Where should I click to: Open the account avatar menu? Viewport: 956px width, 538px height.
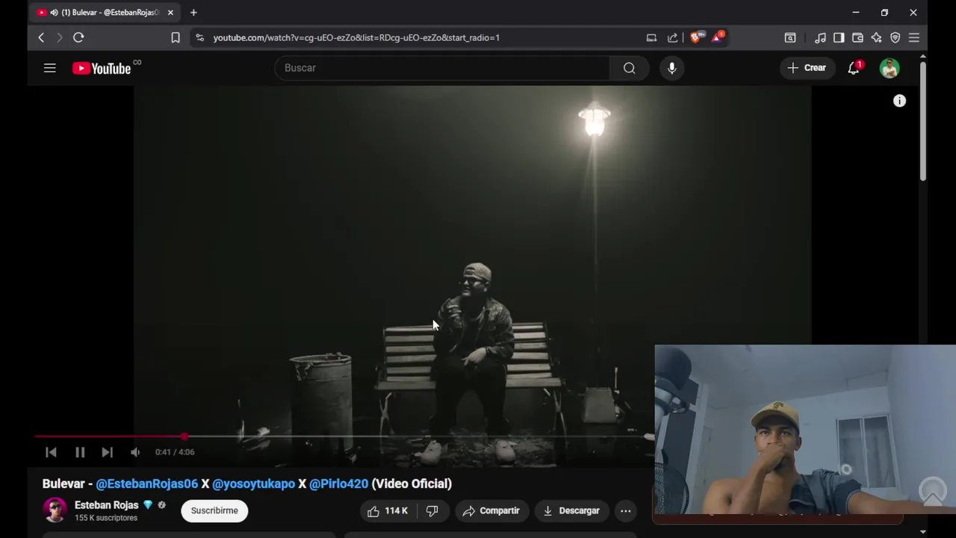click(889, 68)
